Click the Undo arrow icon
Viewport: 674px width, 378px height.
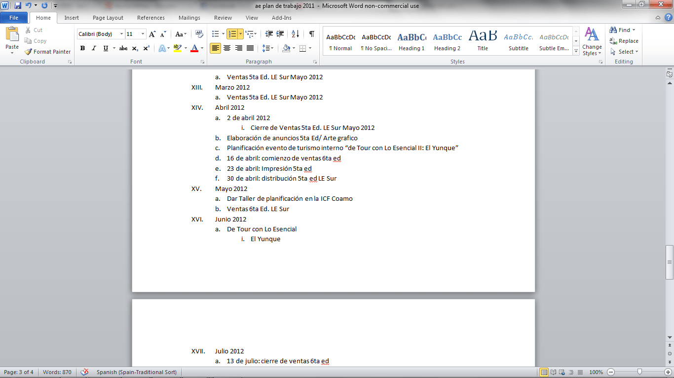pyautogui.click(x=29, y=5)
